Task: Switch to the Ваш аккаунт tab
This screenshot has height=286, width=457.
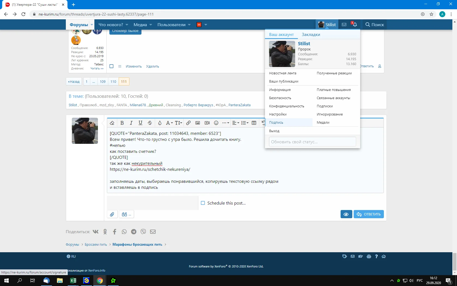Action: 282,35
